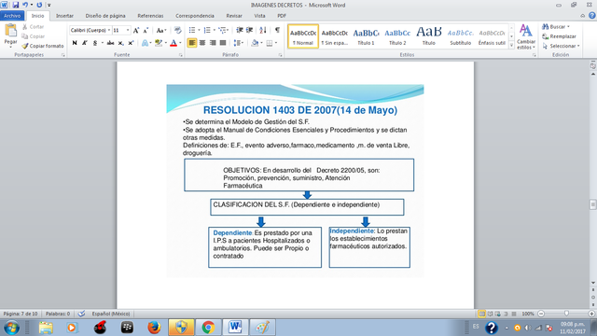Expand the styles gallery

click(511, 46)
